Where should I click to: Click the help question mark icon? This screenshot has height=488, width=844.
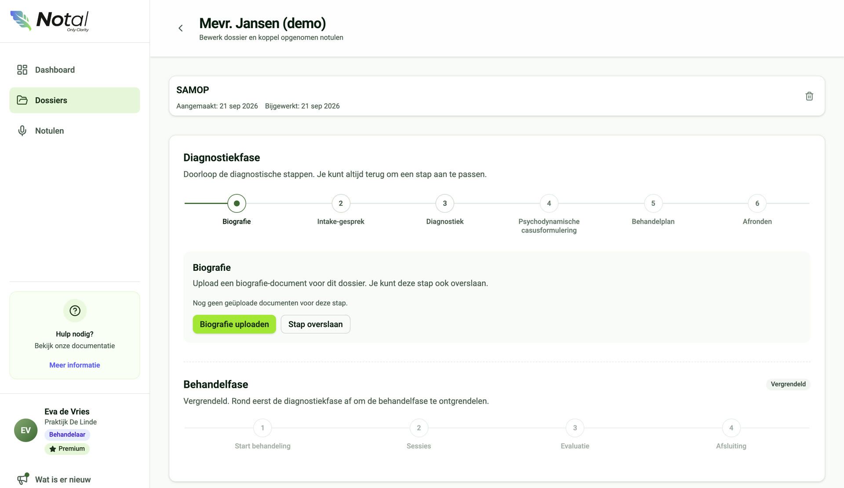coord(75,311)
